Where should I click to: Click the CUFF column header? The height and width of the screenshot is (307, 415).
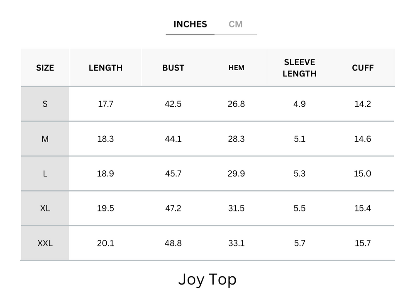click(x=363, y=68)
